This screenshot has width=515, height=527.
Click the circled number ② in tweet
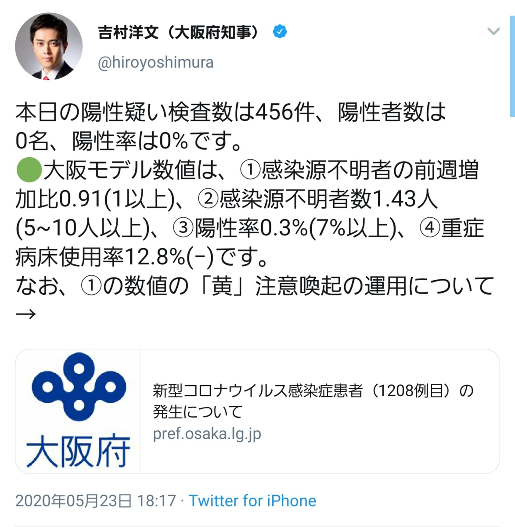click(x=208, y=199)
